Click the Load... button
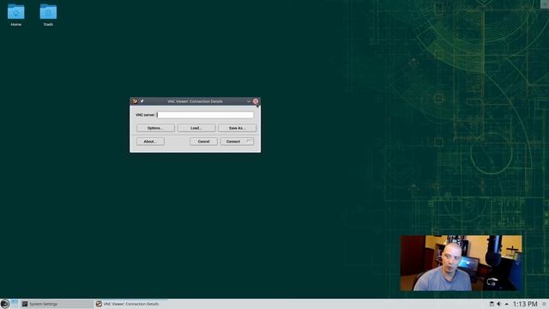This screenshot has height=309, width=549. point(196,128)
